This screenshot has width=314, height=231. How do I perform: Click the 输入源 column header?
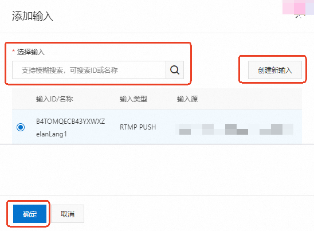[187, 99]
